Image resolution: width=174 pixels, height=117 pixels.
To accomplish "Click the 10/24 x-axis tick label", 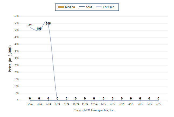I will 76,104.
